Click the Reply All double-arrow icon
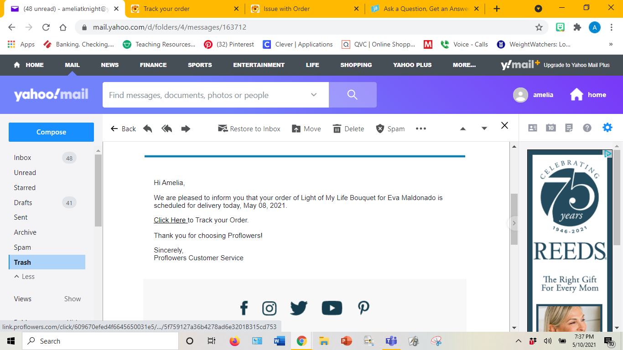Screen dimensions: 623x350 pyautogui.click(x=166, y=129)
